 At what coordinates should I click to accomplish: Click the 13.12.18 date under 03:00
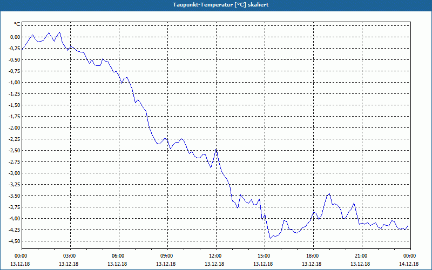[x=69, y=264]
